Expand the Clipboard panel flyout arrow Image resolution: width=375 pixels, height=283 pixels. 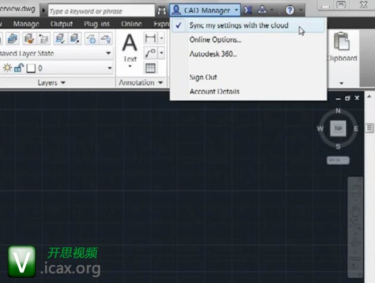pos(342,83)
